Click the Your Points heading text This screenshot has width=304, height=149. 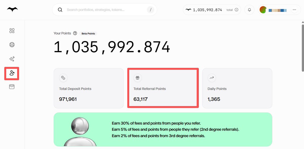[x=62, y=33]
